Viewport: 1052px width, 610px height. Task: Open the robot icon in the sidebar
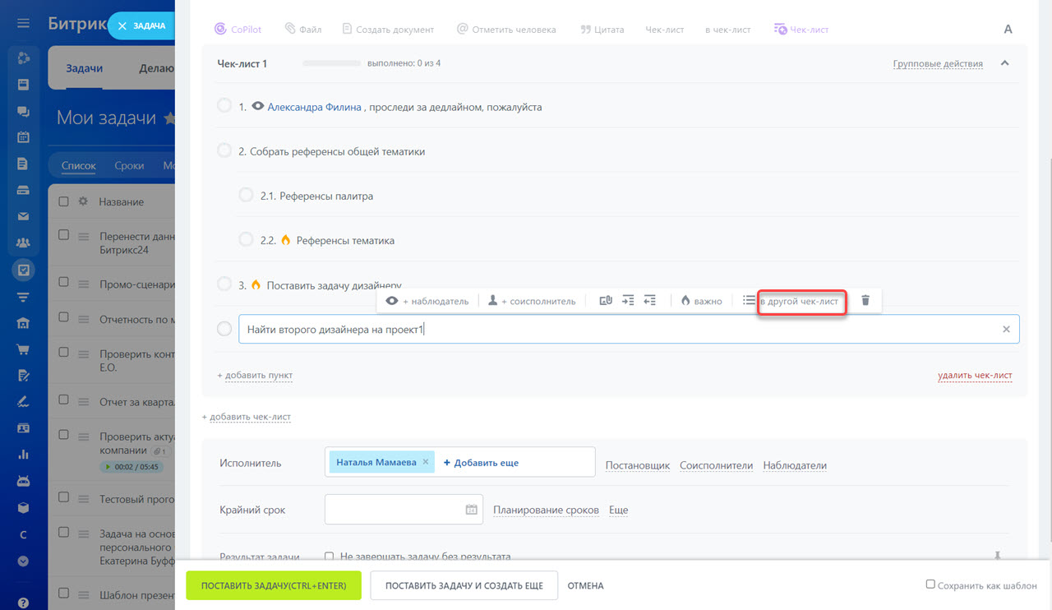(23, 480)
